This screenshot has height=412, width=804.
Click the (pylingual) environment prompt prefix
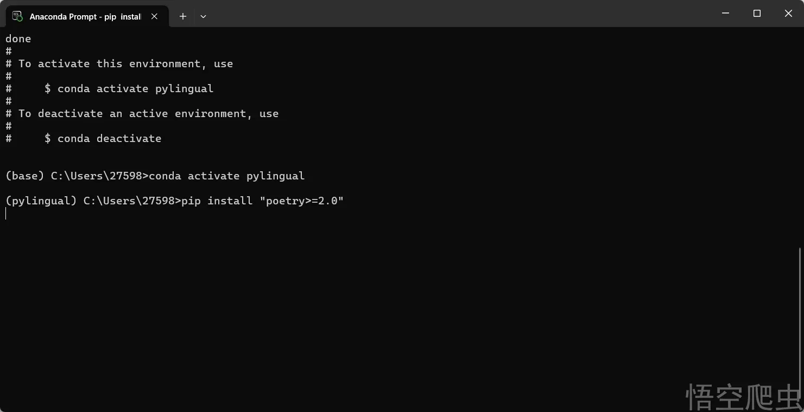point(41,201)
